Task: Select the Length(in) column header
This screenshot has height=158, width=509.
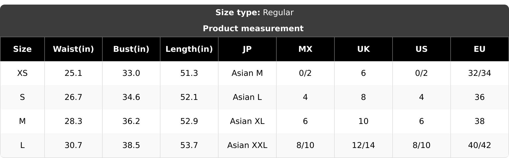Action: pyautogui.click(x=189, y=49)
